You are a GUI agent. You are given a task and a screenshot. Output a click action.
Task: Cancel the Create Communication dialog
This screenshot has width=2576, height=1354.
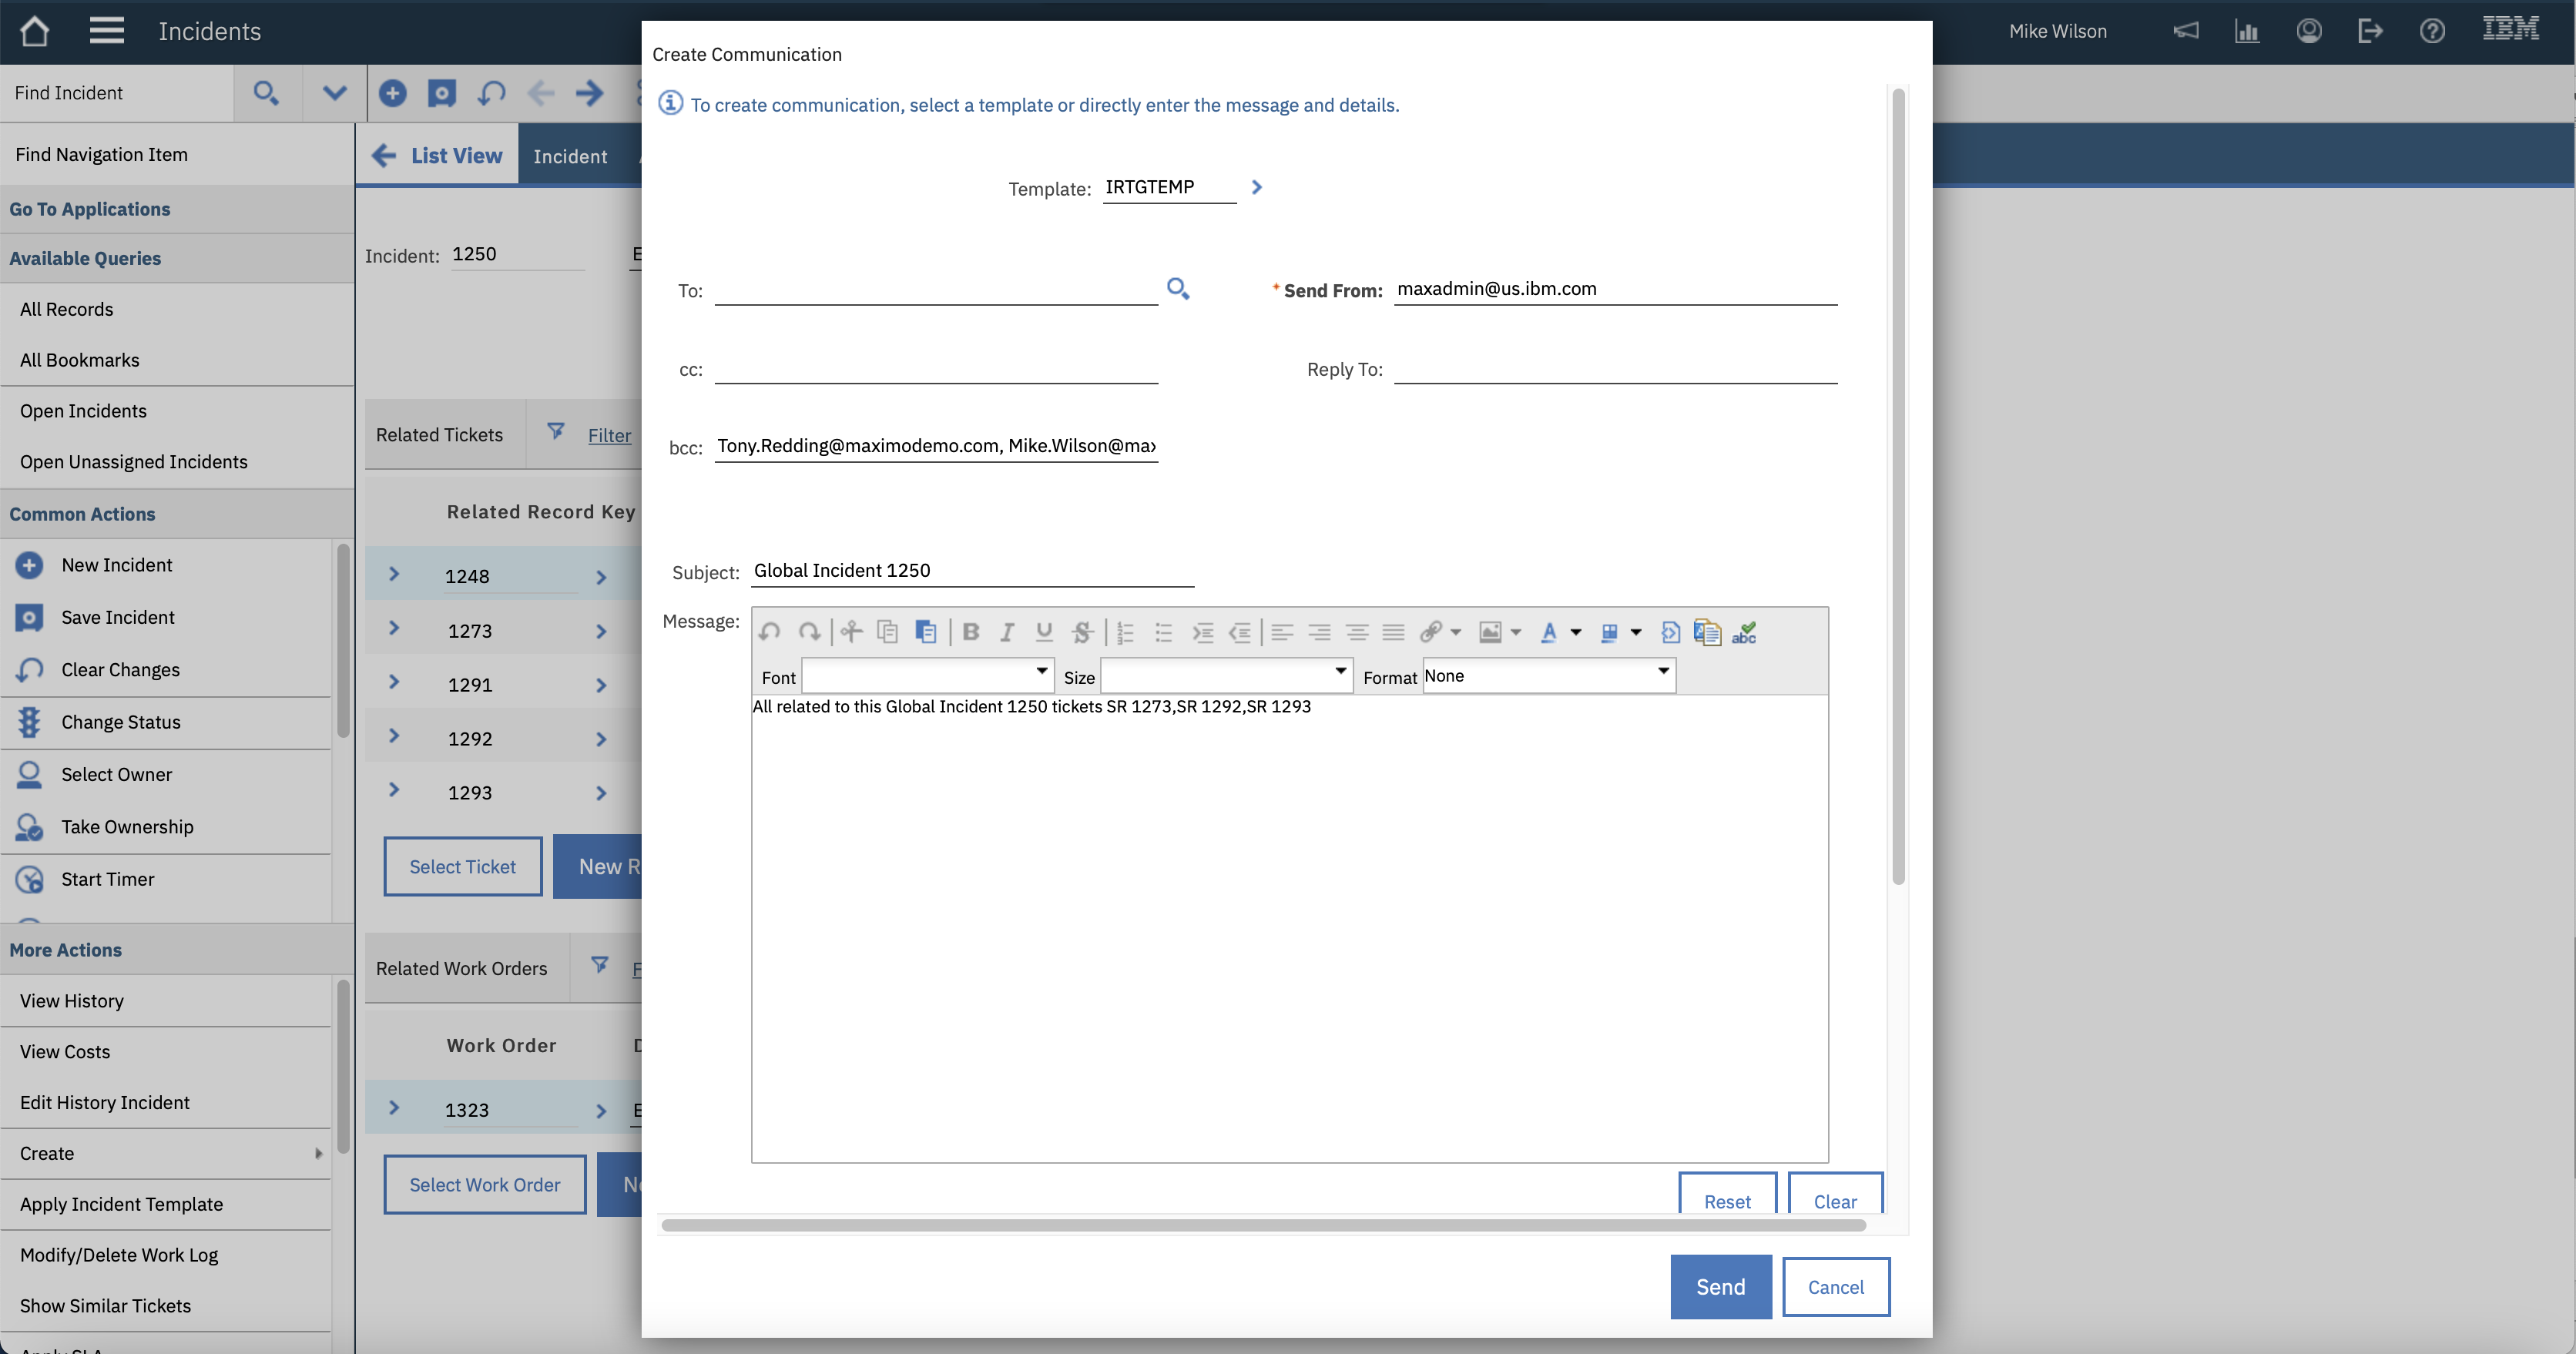1835,1287
